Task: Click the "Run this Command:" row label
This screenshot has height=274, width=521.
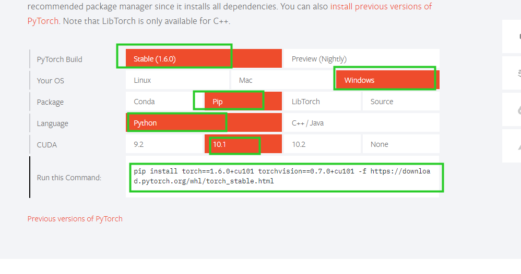Action: [x=69, y=178]
